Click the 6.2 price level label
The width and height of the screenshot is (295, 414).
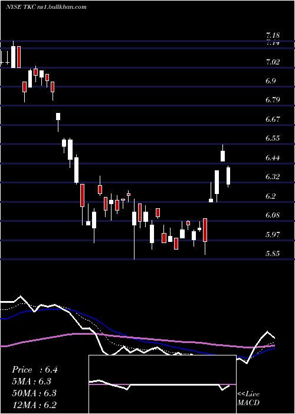[x=271, y=196]
